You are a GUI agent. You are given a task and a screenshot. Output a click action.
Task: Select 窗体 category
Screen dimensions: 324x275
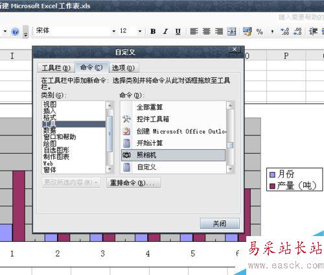click(74, 170)
